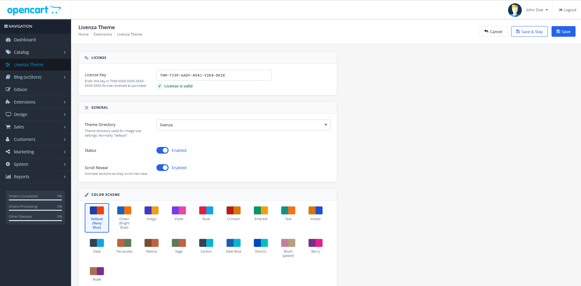Pick the Berry color scheme
Viewport: 581px width, 286px height.
click(x=316, y=246)
